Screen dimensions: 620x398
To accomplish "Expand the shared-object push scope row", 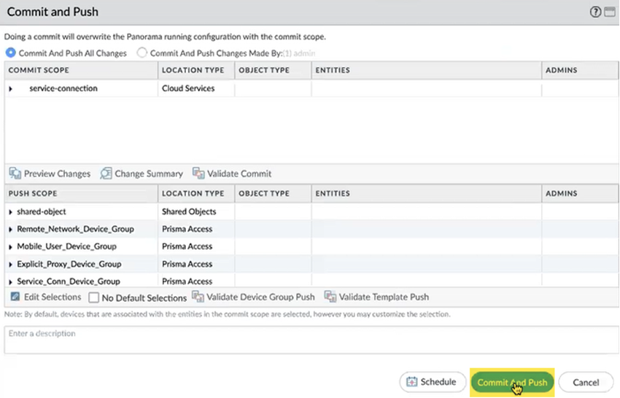I will point(11,212).
